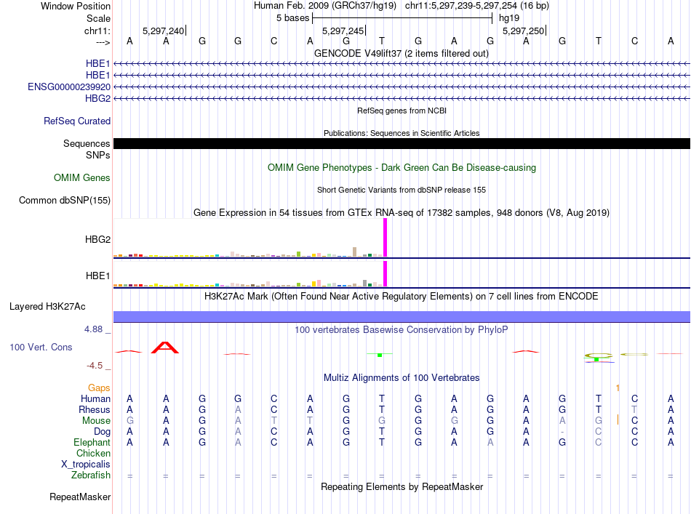Select the Dog species row label

click(x=102, y=432)
